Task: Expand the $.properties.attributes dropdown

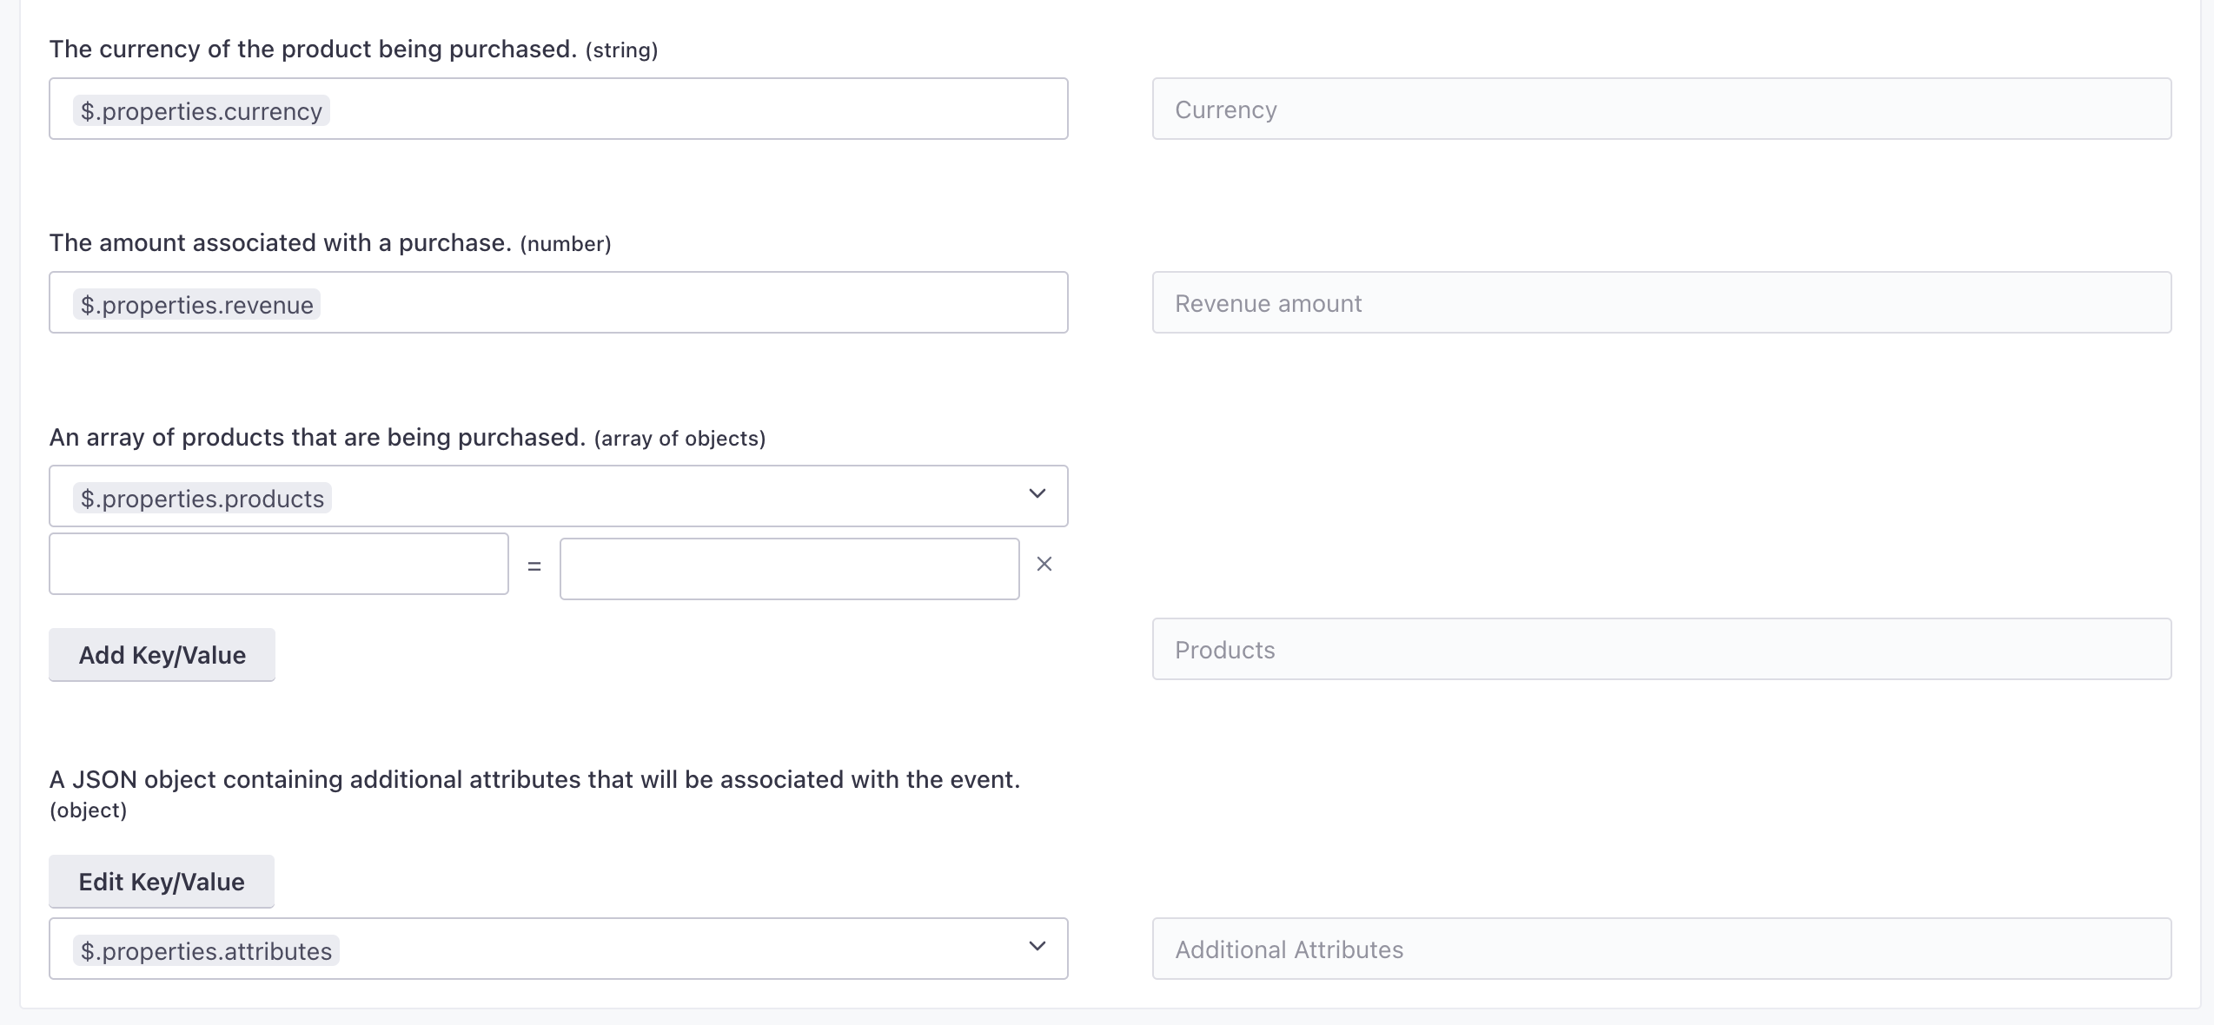Action: (x=1037, y=950)
